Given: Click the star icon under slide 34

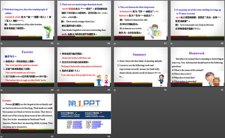Looking at the screenshot, I should click(x=59, y=136).
